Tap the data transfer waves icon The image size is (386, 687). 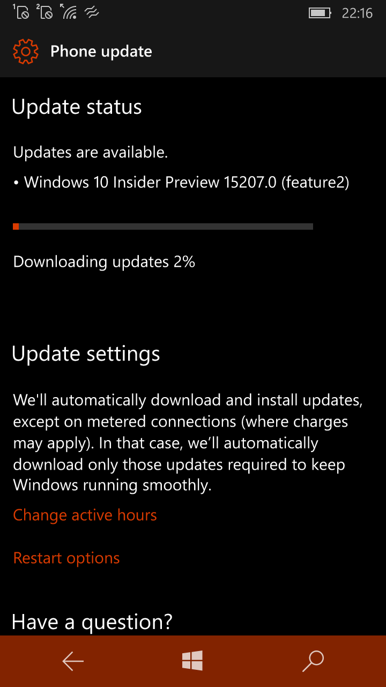pyautogui.click(x=93, y=12)
